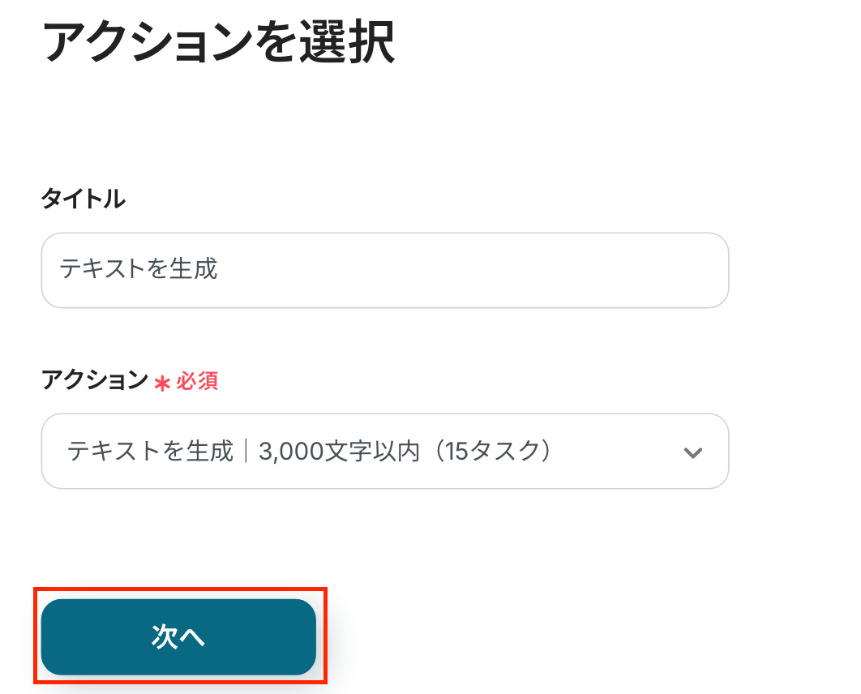
Task: Expand the テキストを生成 3,000文字以内 combo box
Action: point(384,452)
